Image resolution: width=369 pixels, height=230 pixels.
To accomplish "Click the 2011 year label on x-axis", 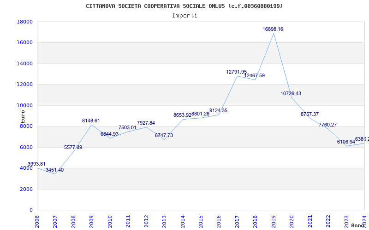I will coord(128,221).
